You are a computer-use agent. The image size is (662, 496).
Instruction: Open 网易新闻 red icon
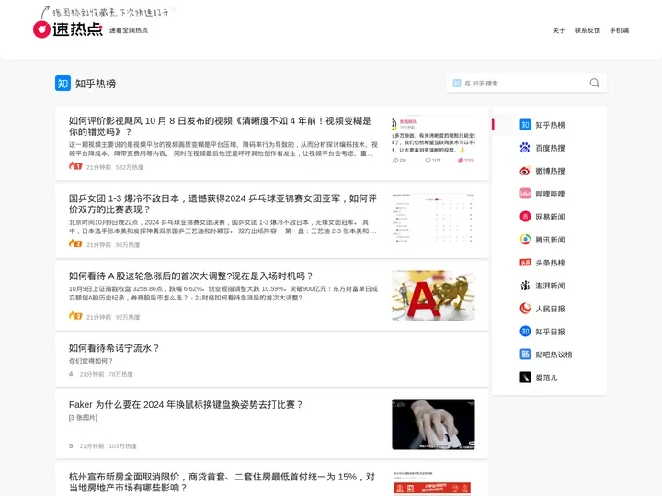[x=525, y=217]
